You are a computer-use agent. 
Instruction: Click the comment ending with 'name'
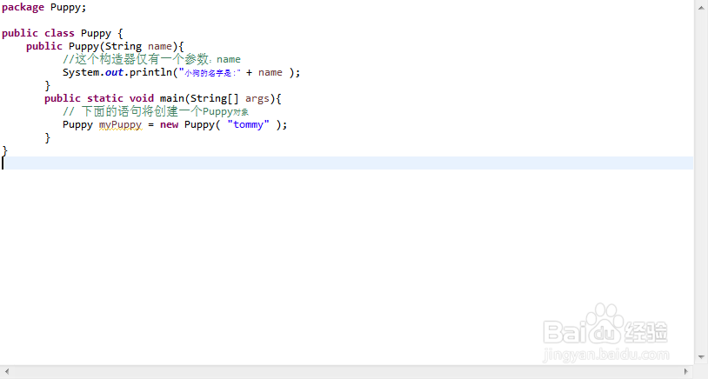pos(151,60)
